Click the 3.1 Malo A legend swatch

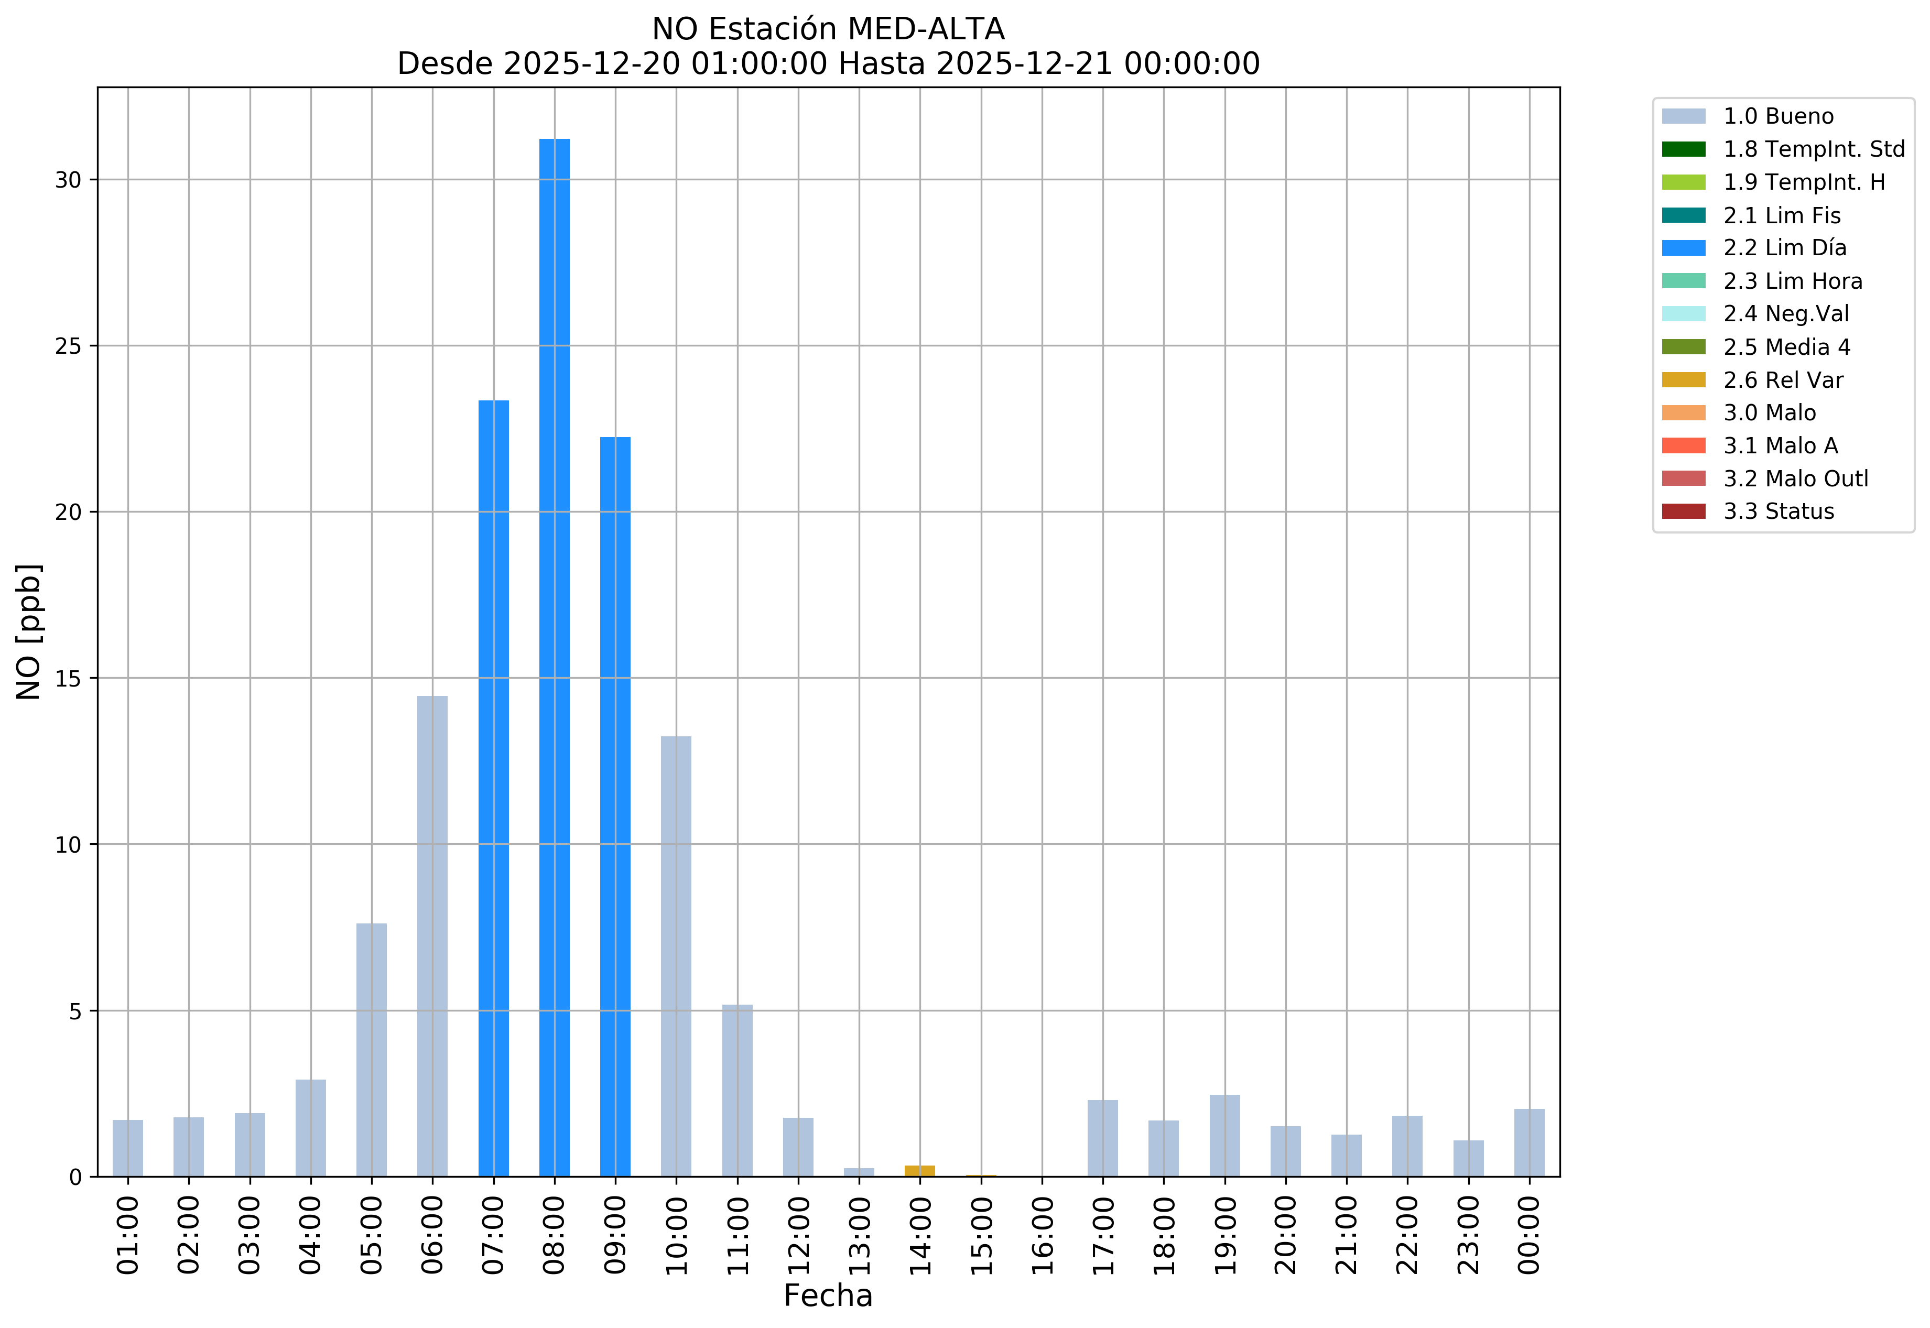[1683, 446]
